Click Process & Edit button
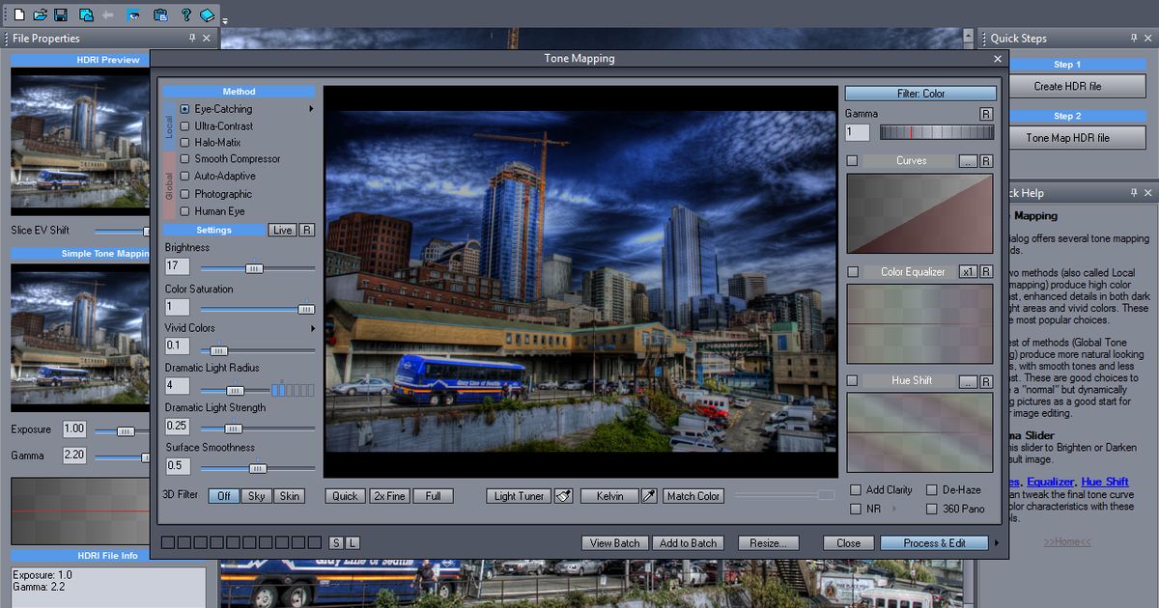The height and width of the screenshot is (608, 1159). point(934,543)
